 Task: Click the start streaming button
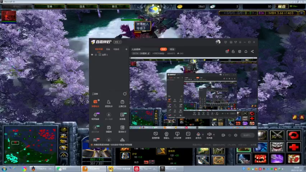tap(247, 135)
